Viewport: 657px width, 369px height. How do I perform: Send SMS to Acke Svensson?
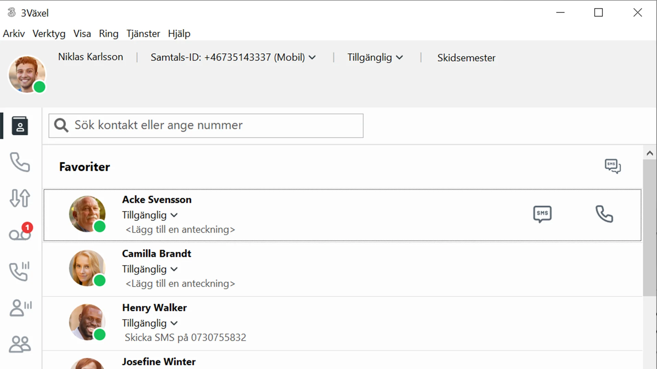[542, 214]
